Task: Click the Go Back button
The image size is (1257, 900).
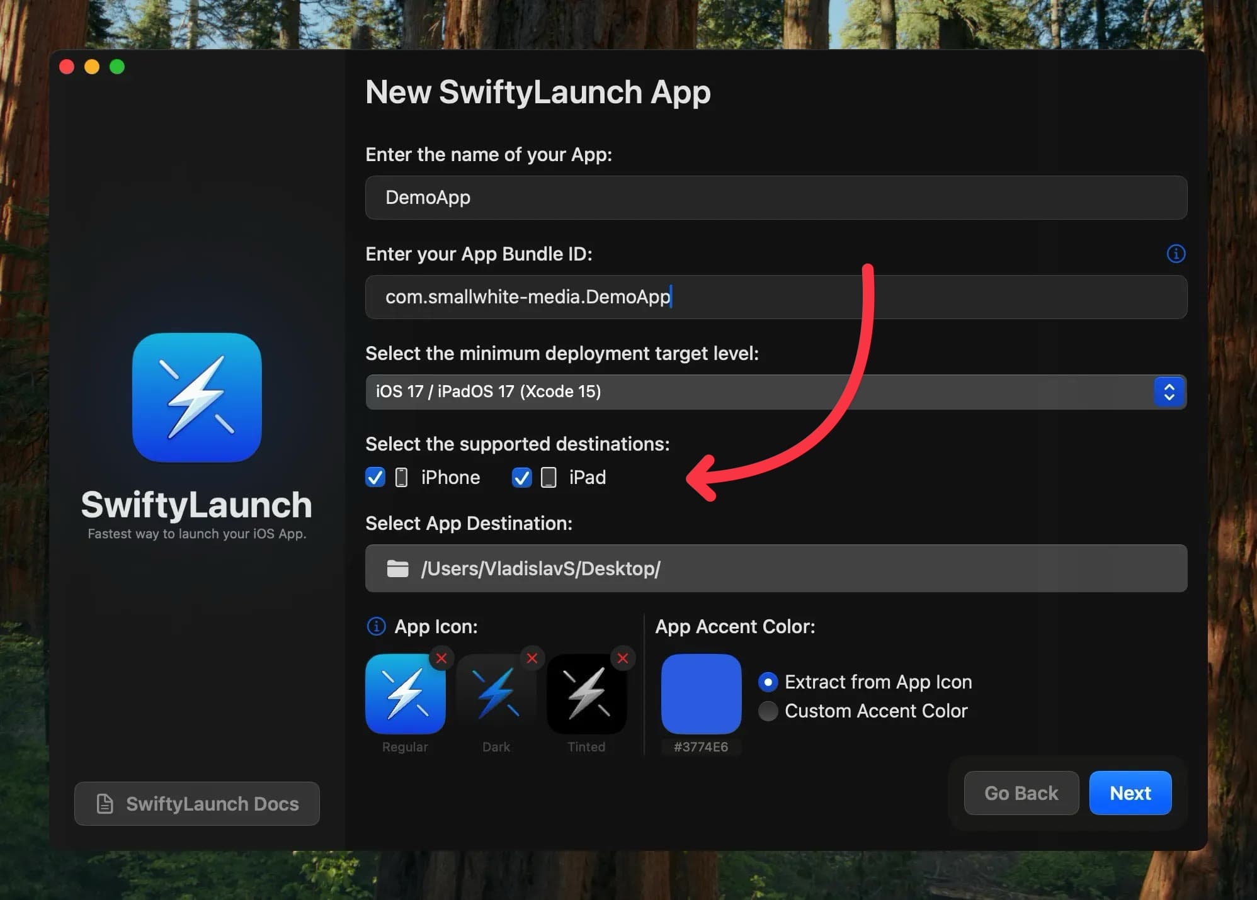Action: pyautogui.click(x=1021, y=793)
